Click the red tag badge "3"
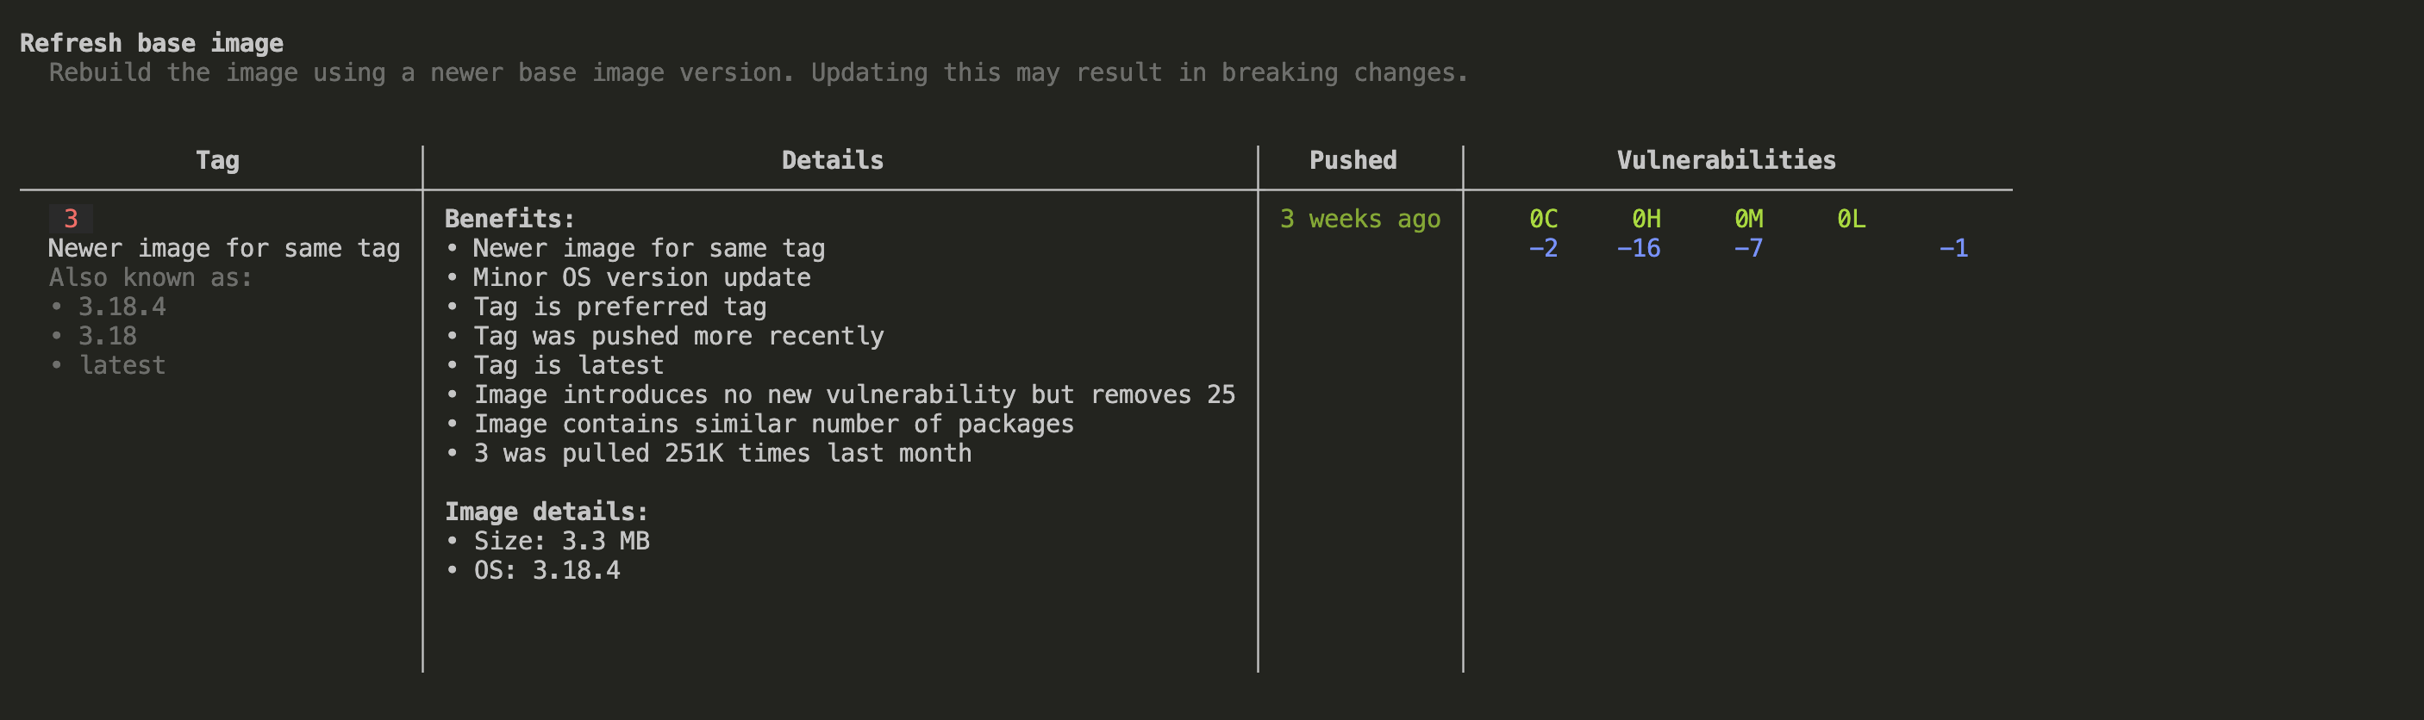The width and height of the screenshot is (2424, 720). (x=71, y=219)
